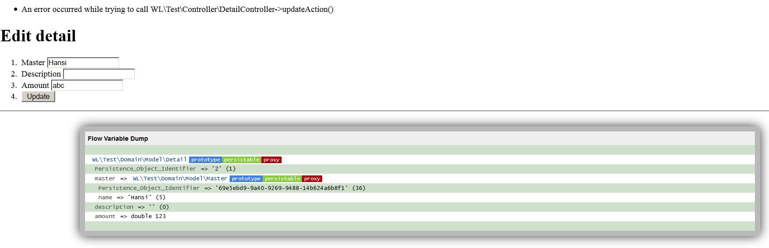Click into the empty Description field
The image size is (769, 248).
99,74
